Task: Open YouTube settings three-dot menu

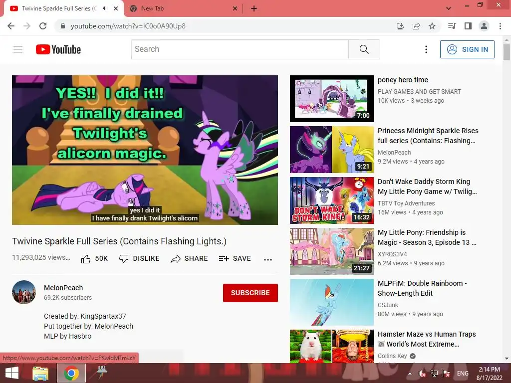Action: pos(426,49)
